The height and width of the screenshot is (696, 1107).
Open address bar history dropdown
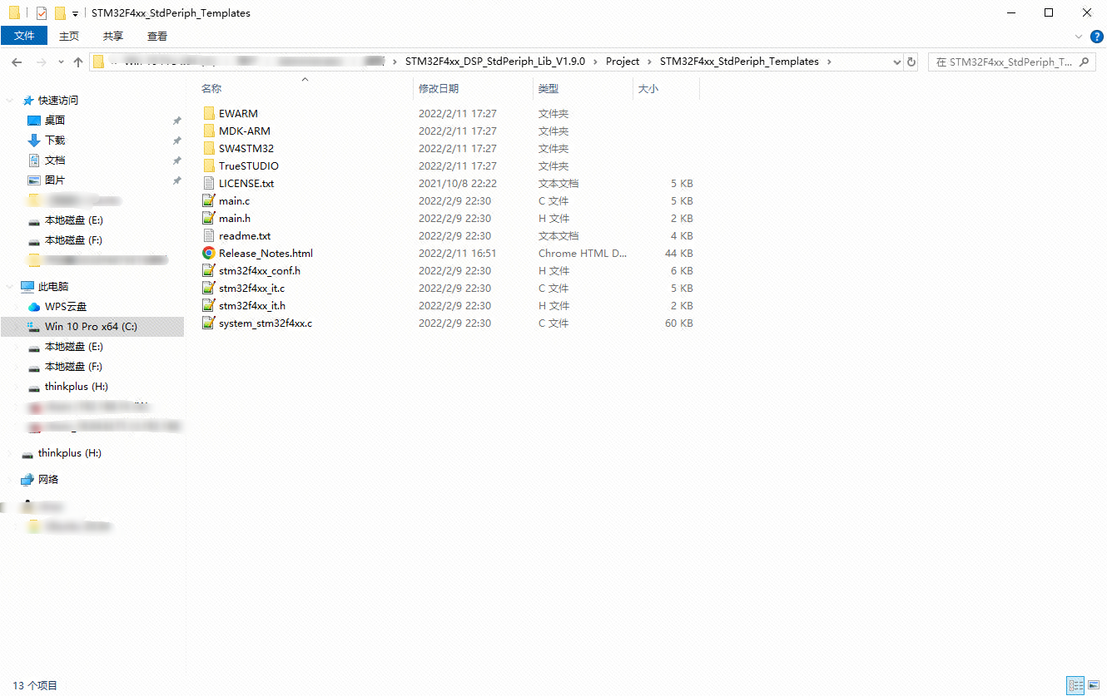click(896, 62)
